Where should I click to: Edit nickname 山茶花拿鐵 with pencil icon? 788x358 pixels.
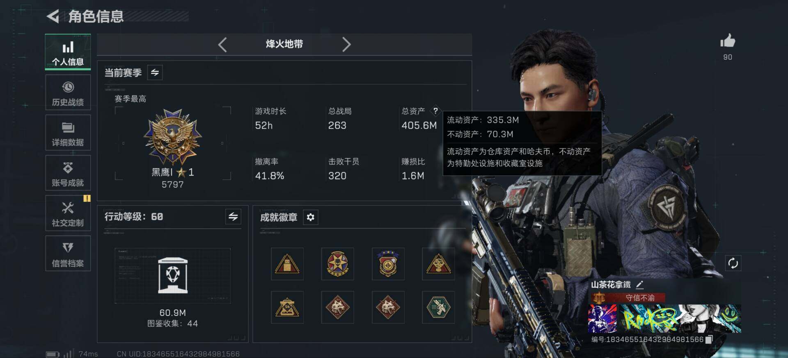[x=639, y=285]
